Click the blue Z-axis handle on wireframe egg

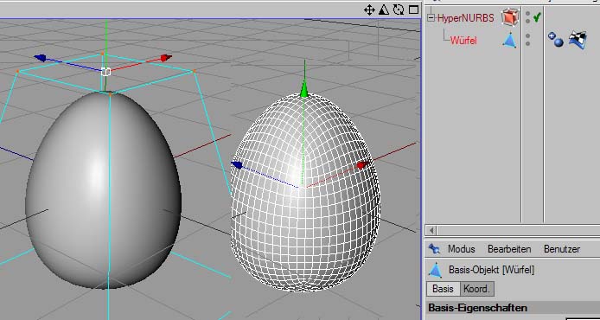(x=237, y=165)
